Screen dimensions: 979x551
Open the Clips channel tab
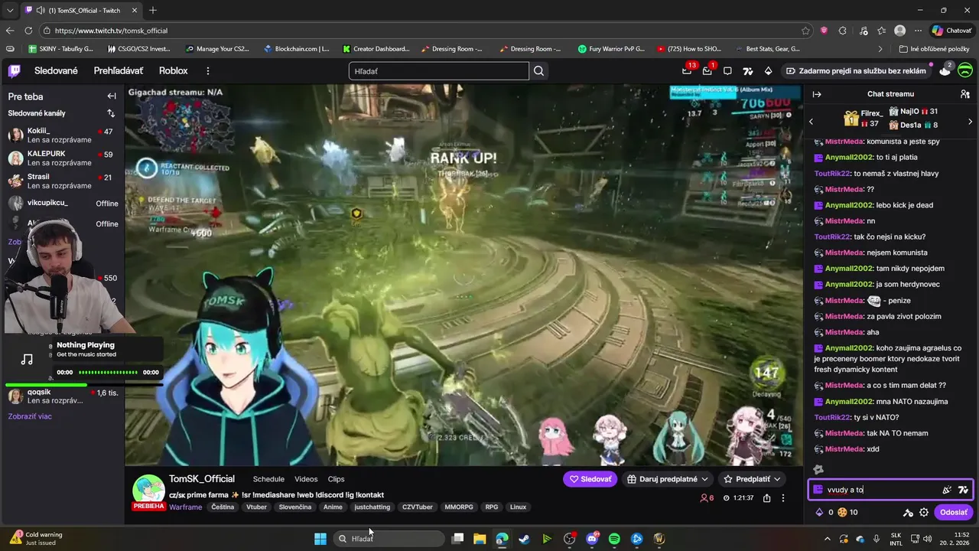pyautogui.click(x=336, y=479)
